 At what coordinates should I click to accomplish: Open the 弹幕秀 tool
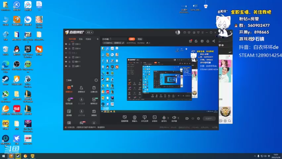[x=94, y=113]
